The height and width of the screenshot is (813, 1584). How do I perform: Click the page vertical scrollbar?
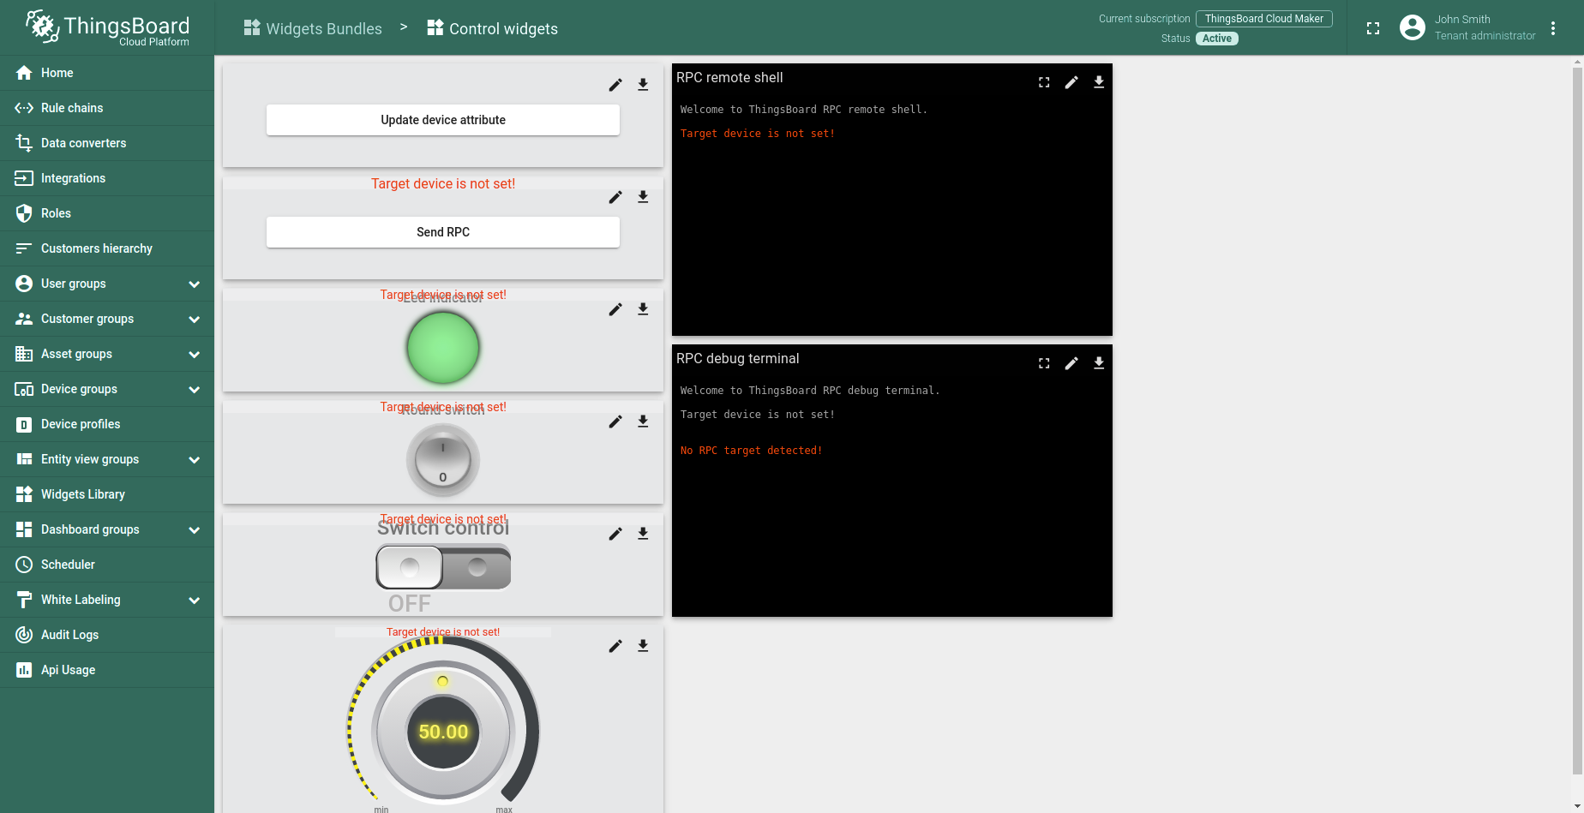point(1577,420)
